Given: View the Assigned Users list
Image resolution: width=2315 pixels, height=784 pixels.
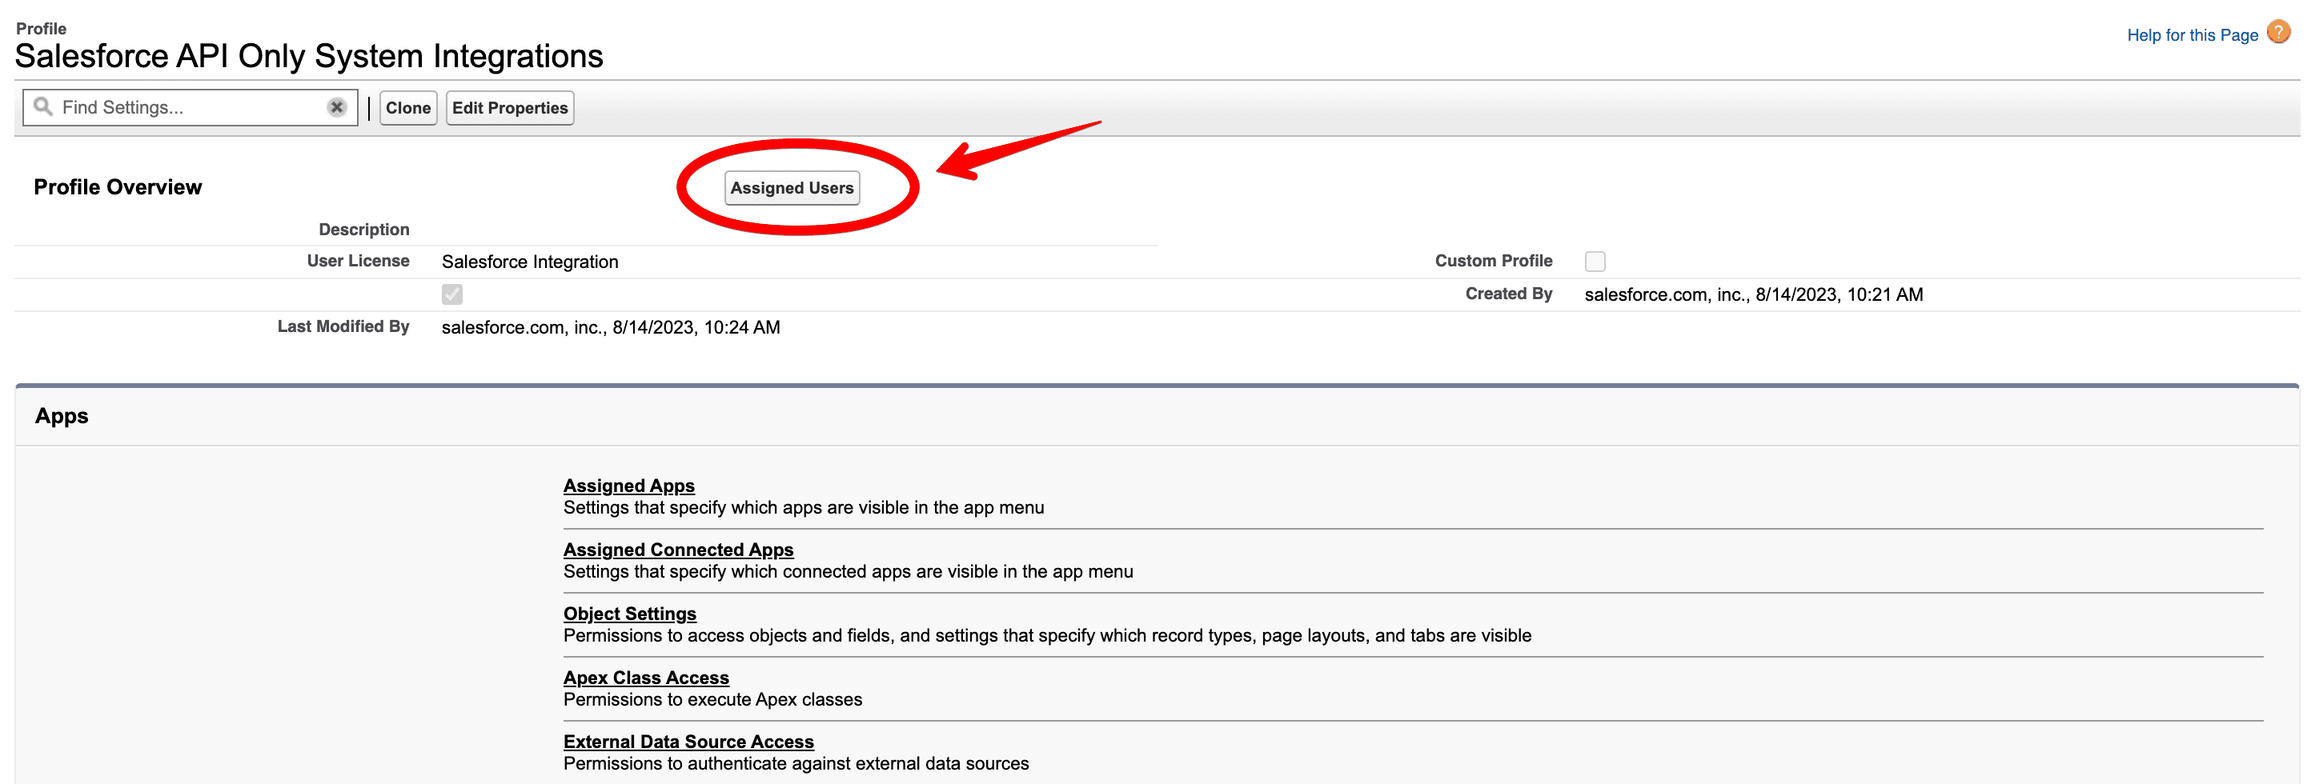Looking at the screenshot, I should click(x=791, y=189).
